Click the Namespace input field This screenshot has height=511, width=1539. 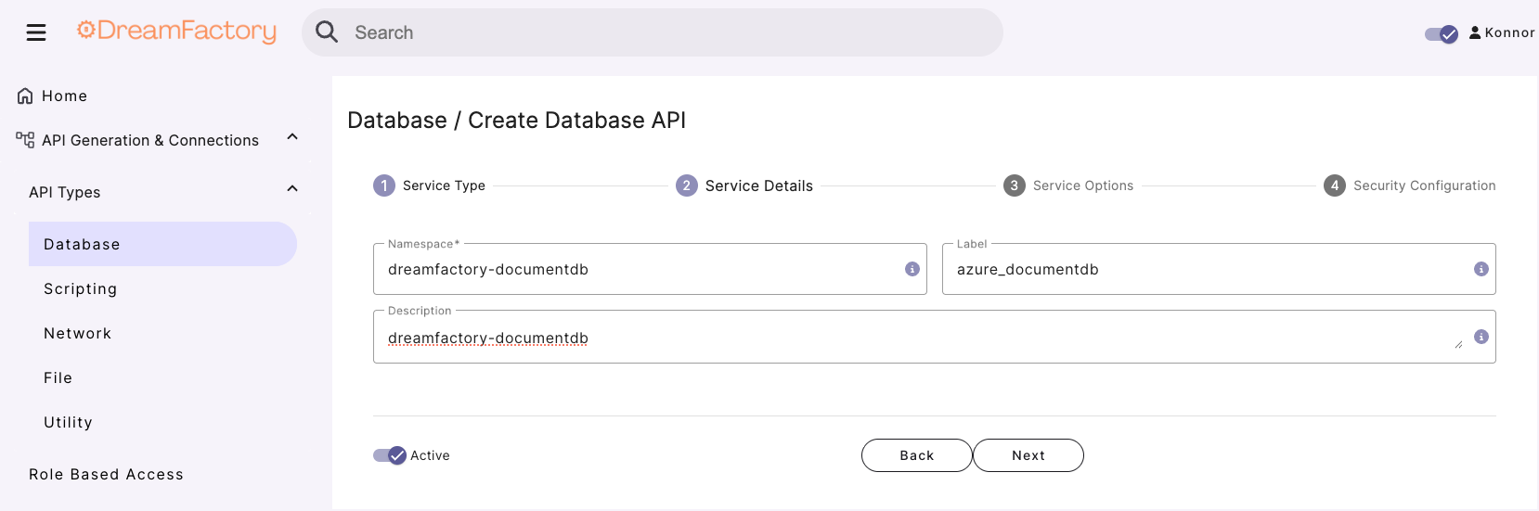pos(640,269)
